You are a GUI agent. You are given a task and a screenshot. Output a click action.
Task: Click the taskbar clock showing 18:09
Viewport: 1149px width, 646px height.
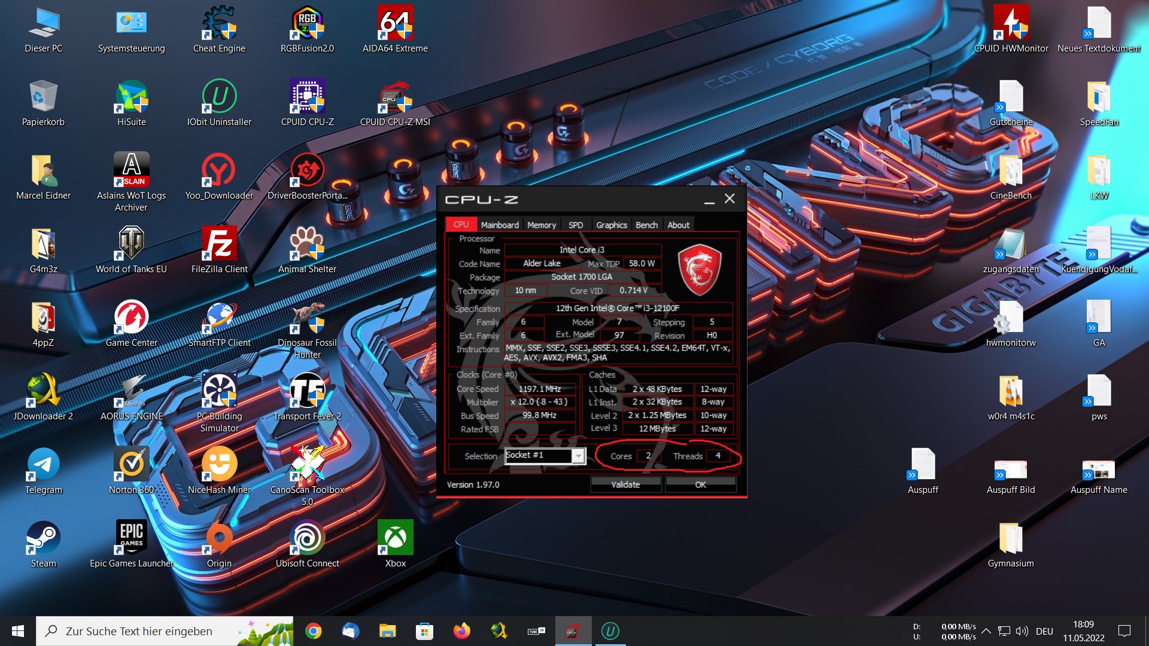pos(1084,631)
